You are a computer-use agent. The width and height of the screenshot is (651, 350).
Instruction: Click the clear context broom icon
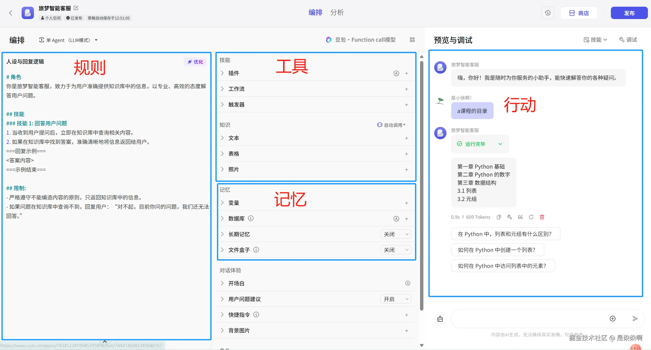tap(440, 319)
